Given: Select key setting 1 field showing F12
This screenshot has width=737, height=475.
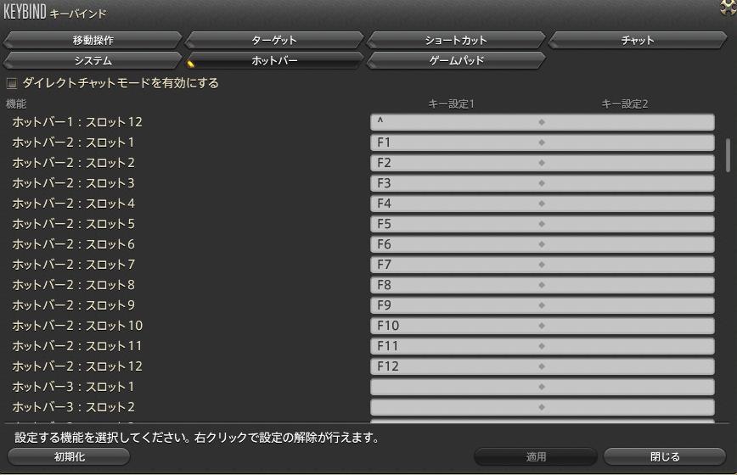Looking at the screenshot, I should 456,366.
